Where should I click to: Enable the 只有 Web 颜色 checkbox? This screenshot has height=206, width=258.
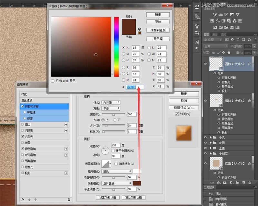53,81
